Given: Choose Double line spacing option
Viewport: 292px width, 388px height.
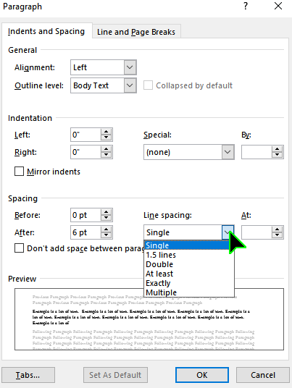Looking at the screenshot, I should pyautogui.click(x=189, y=264).
